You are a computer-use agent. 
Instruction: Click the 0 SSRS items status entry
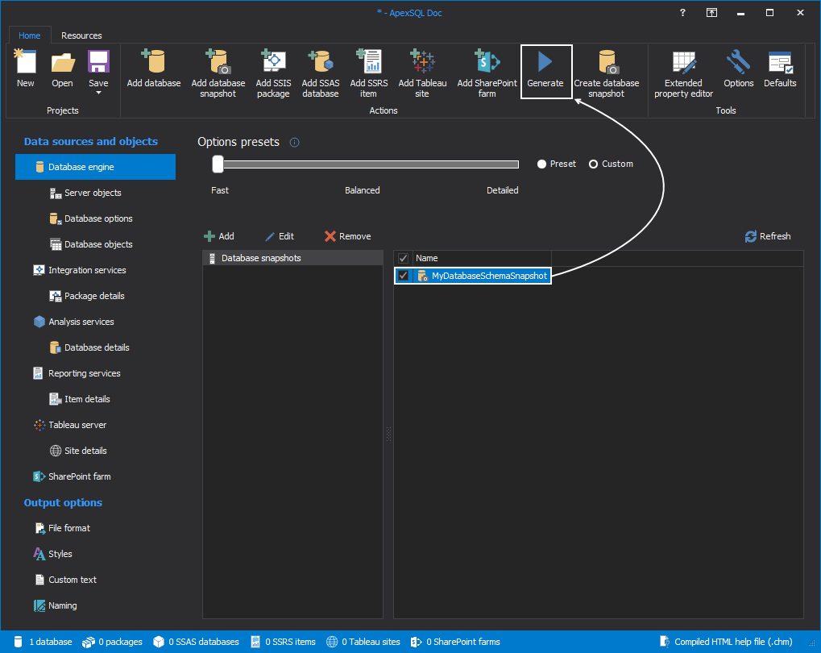pyautogui.click(x=283, y=642)
